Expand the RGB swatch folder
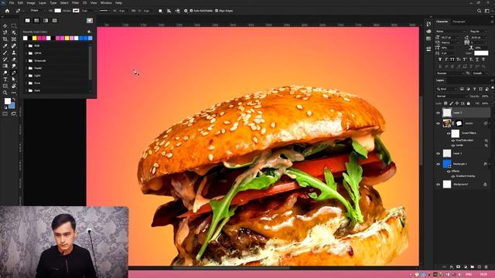Image resolution: width=495 pixels, height=278 pixels. 26,46
